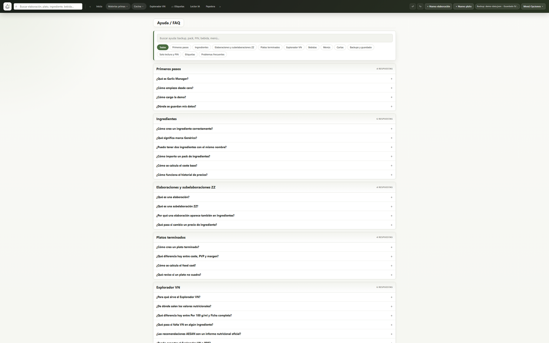Open the Materias primas dropdown

click(x=118, y=6)
